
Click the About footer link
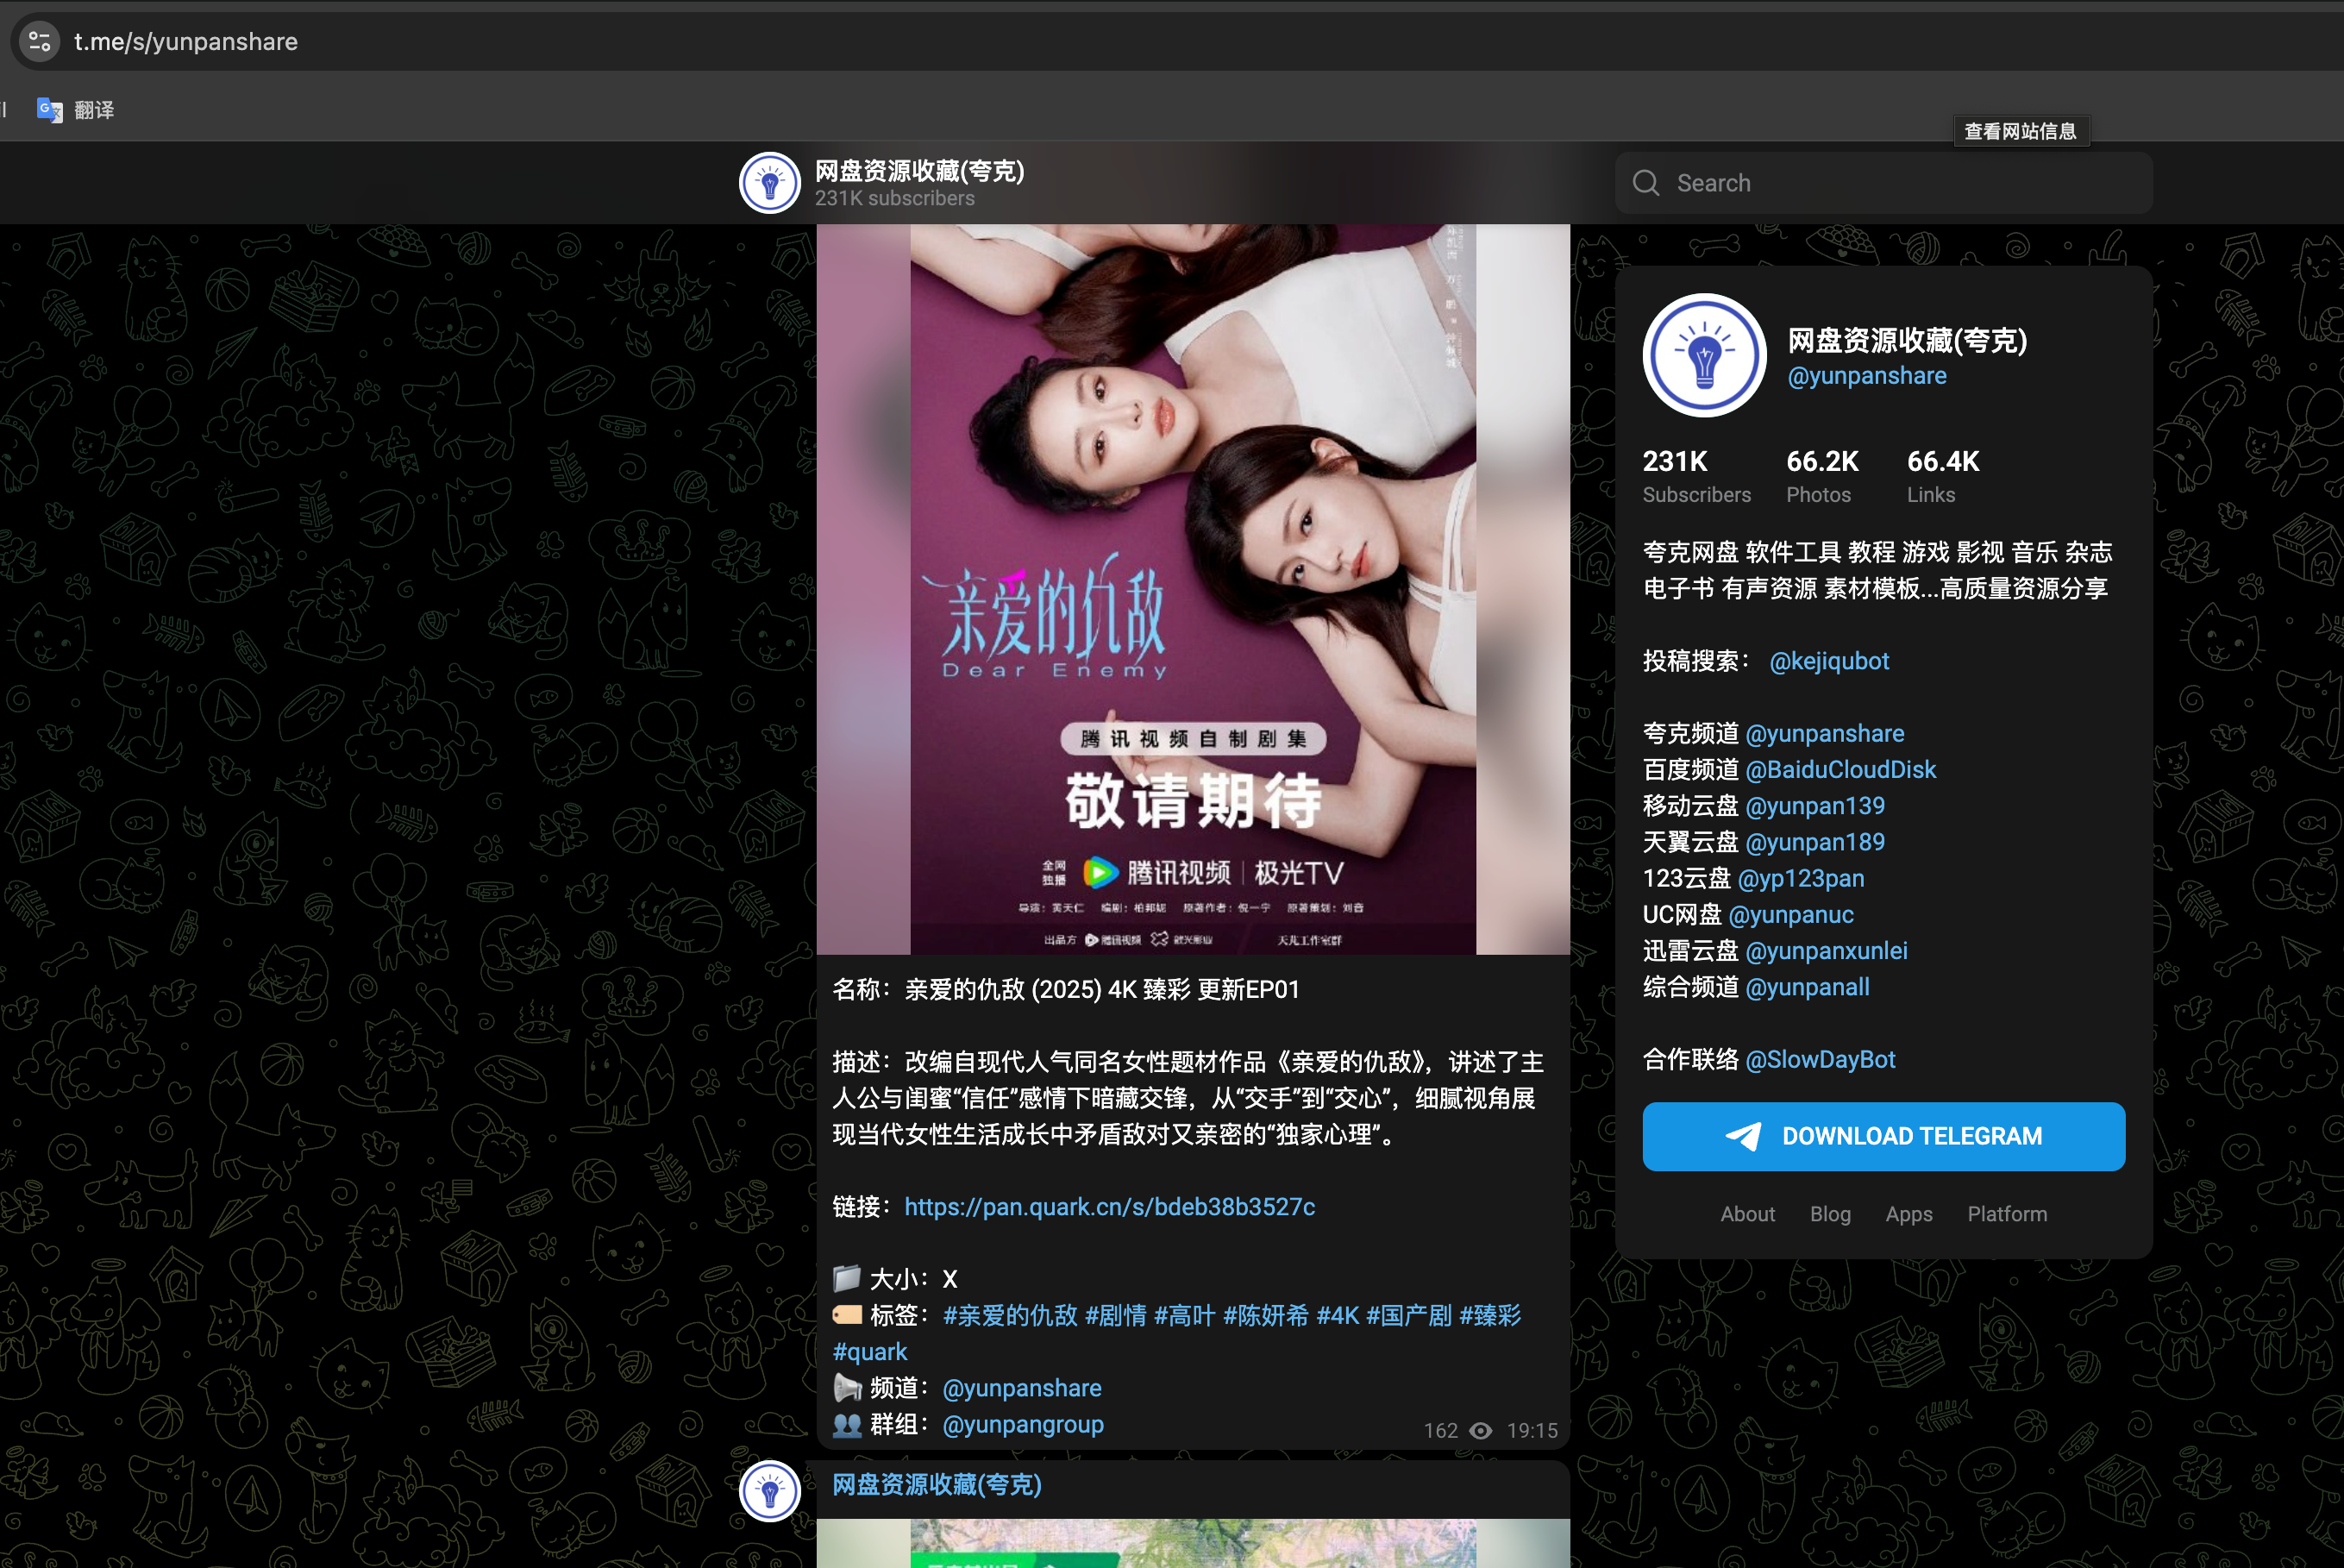pyautogui.click(x=1746, y=1214)
